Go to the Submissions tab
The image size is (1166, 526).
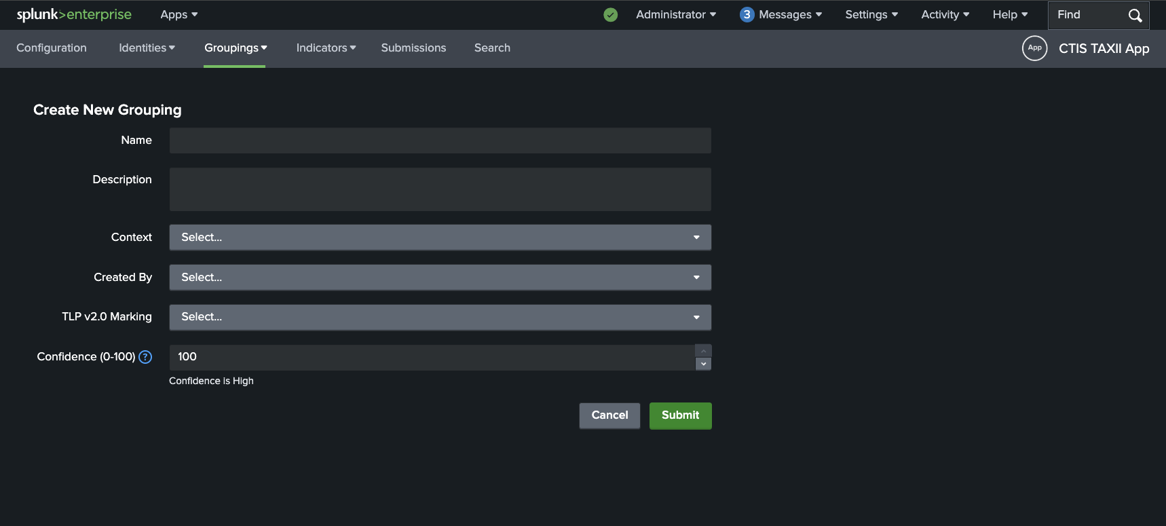point(413,48)
